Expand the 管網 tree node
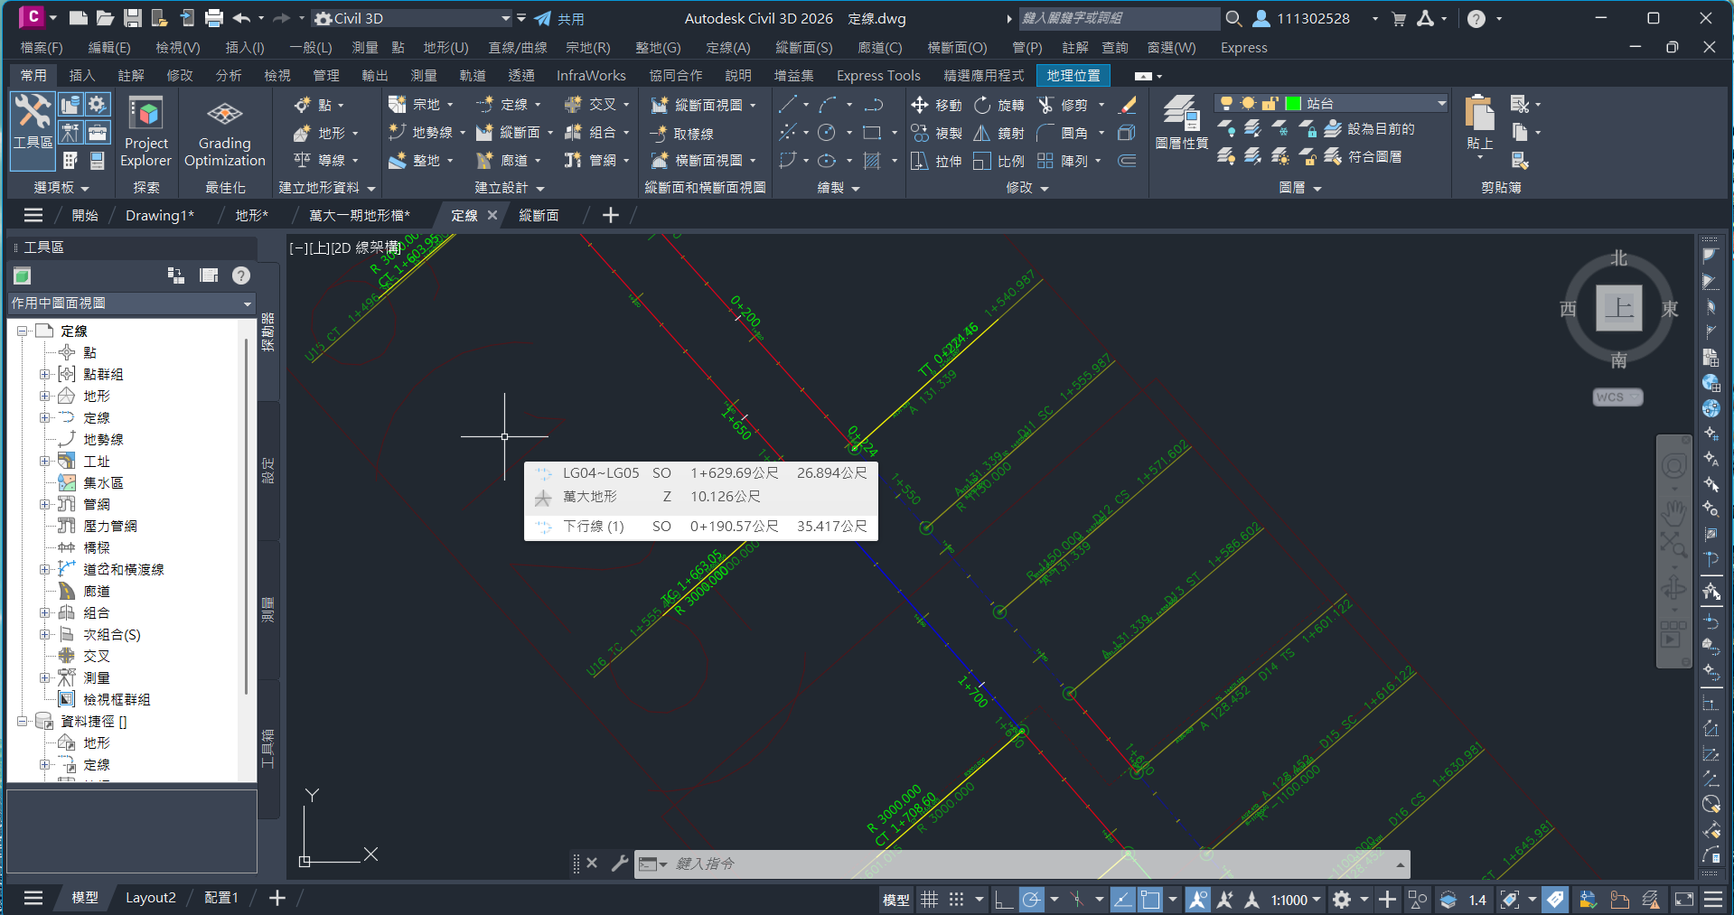This screenshot has height=915, width=1734. click(44, 504)
